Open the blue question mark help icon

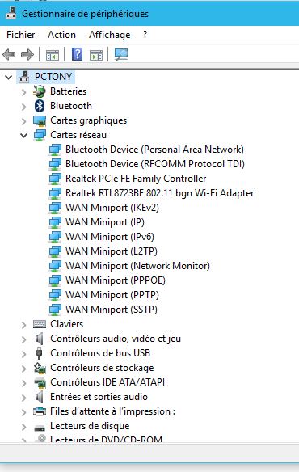(77, 54)
